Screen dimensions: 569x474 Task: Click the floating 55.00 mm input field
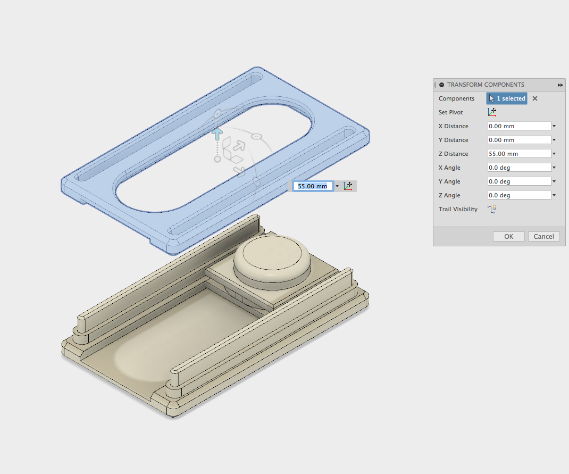click(x=313, y=186)
